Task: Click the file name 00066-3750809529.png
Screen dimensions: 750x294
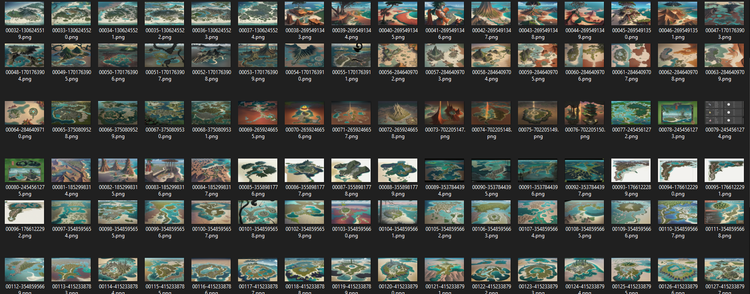Action: coord(118,133)
